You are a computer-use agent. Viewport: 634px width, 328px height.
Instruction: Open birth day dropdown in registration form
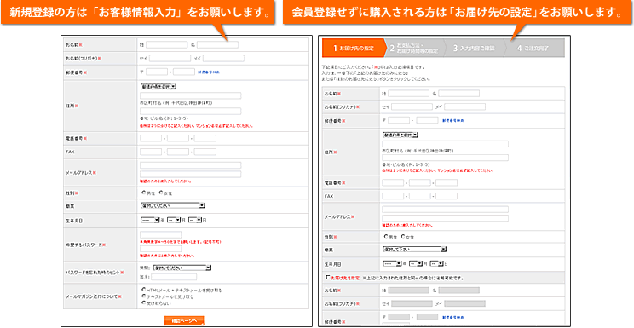click(x=195, y=220)
